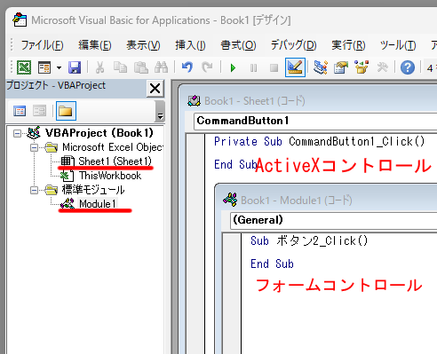Click Run Sub play icon
437x354 pixels.
pos(233,68)
